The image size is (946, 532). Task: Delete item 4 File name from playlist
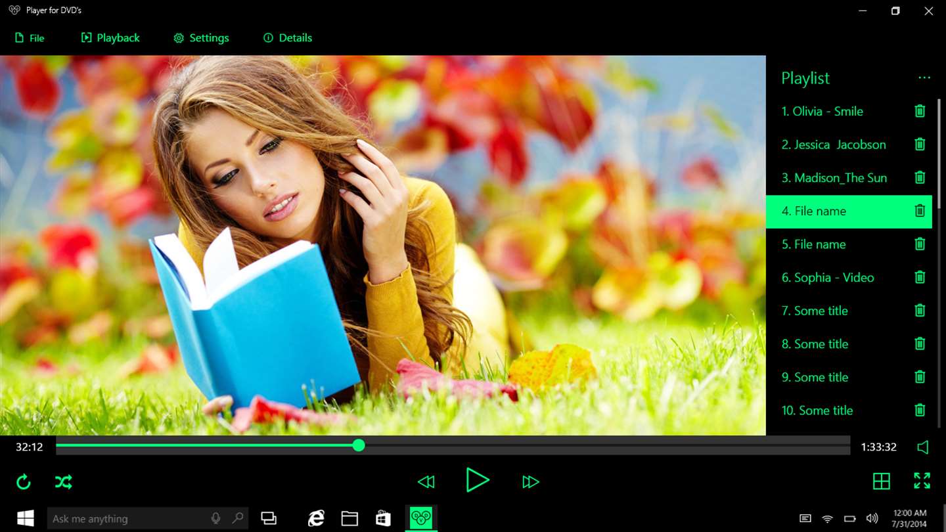coord(920,211)
